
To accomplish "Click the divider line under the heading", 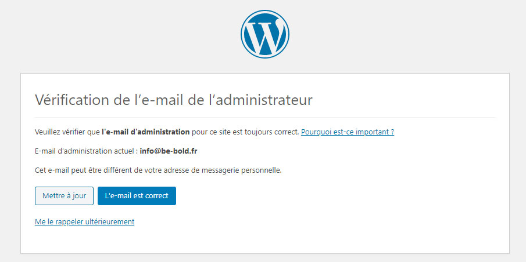I will pos(265,118).
